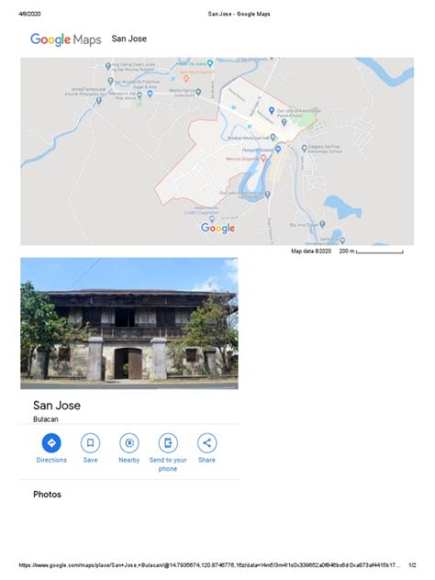Viewport: 435px width, 580px height.
Task: Click United Pentecostal Church map pin
Action: coord(99,100)
